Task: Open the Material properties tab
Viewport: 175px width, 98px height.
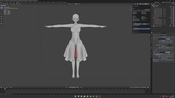Action: [x=151, y=56]
